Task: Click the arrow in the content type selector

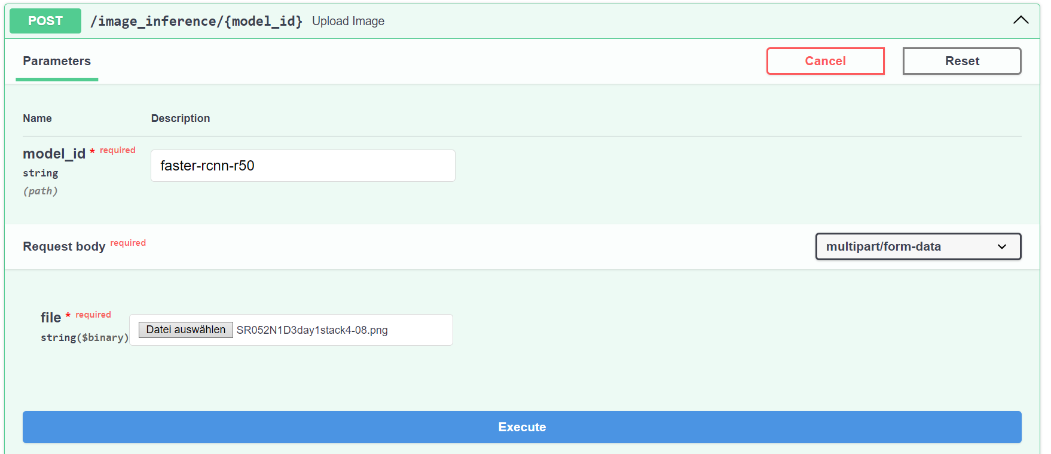Action: click(x=1002, y=246)
